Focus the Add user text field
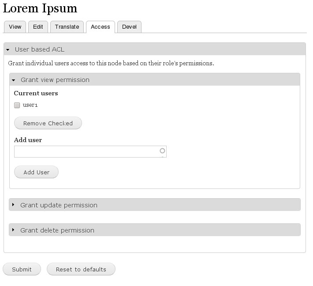 point(90,151)
